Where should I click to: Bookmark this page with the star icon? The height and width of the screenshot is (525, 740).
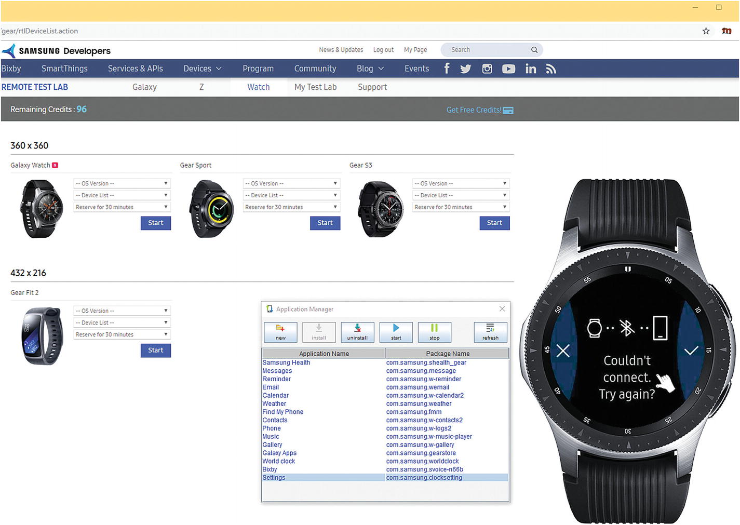pos(706,31)
